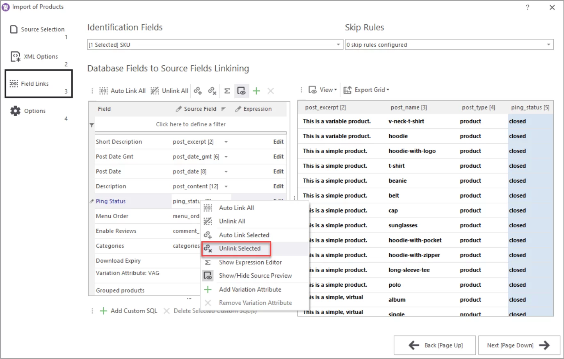The image size is (564, 359).
Task: Select the Auto Link All icon
Action: 104,91
